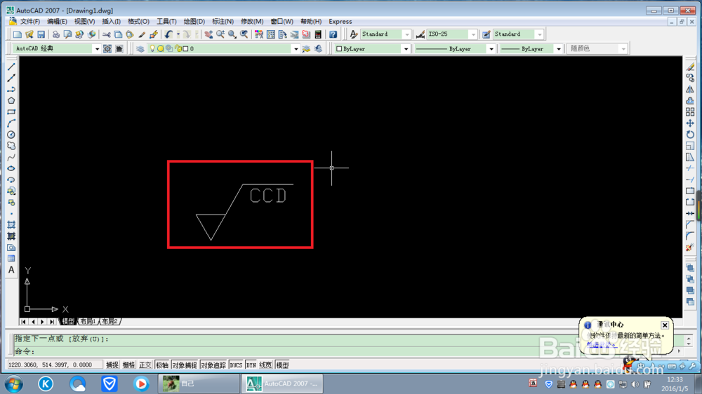
Task: Open the Layer Properties Manager icon
Action: click(x=140, y=49)
